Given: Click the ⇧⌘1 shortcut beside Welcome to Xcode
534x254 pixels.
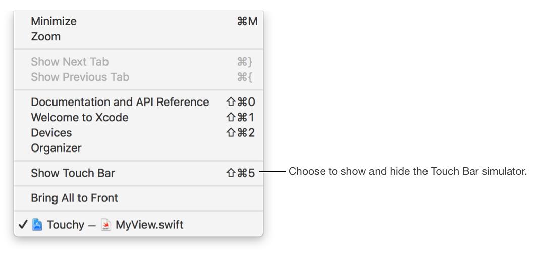Looking at the screenshot, I should tap(241, 118).
